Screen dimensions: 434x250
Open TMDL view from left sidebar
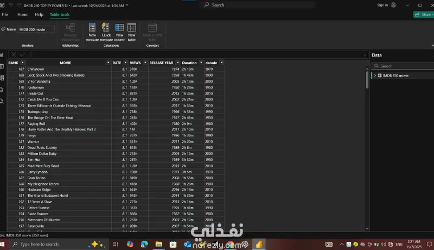pos(2,101)
